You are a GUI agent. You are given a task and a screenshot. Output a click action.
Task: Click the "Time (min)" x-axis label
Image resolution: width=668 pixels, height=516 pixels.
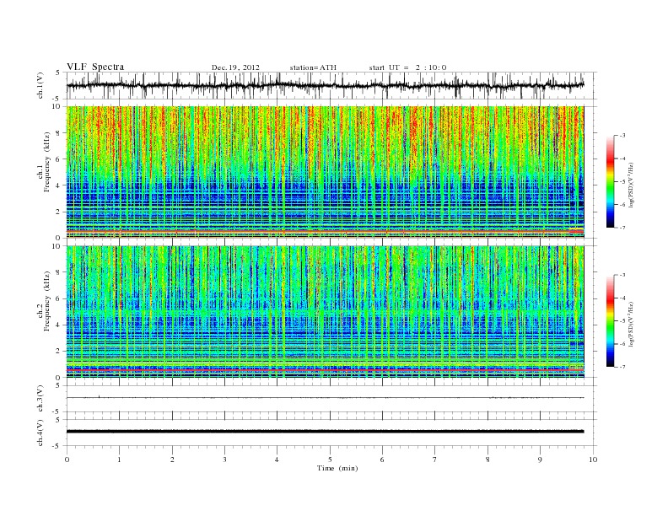[x=337, y=468]
